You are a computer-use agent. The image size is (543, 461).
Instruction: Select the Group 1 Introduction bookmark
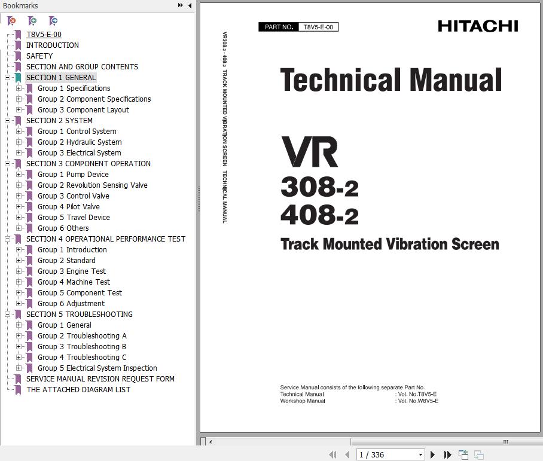pyautogui.click(x=72, y=250)
